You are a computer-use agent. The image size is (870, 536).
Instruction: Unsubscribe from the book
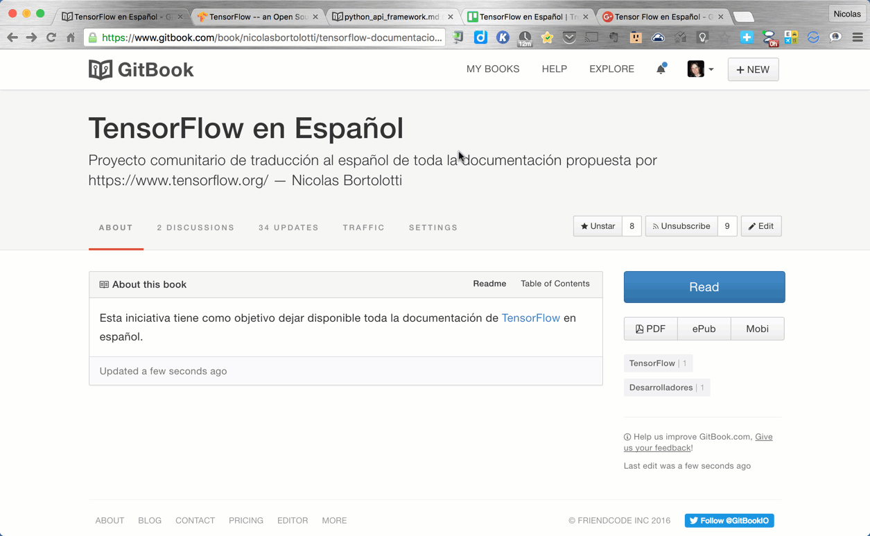click(x=681, y=225)
